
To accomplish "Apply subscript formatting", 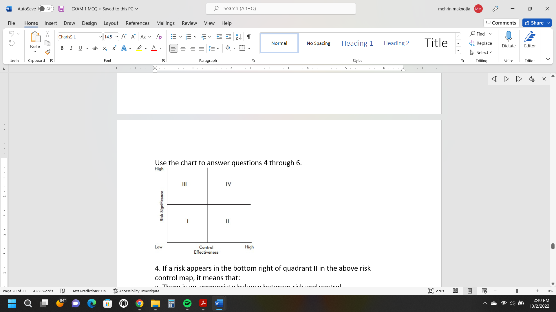I will click(105, 48).
